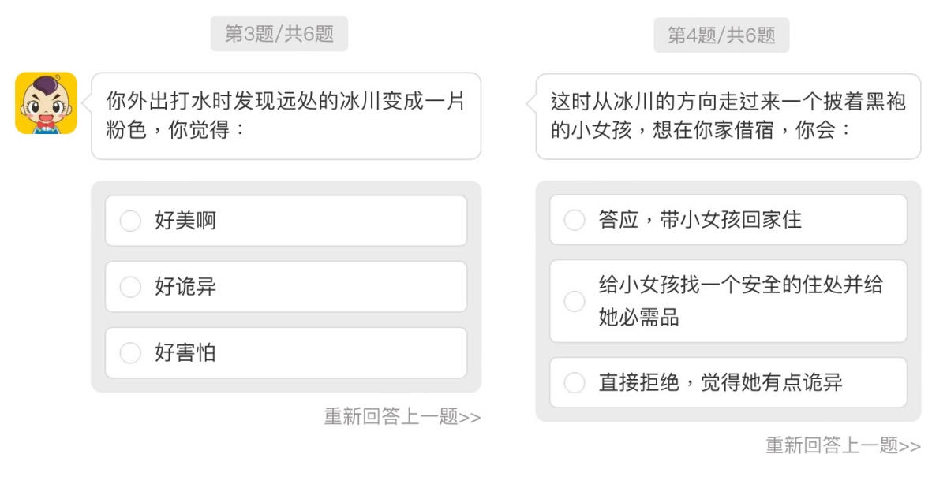Select the radio circle beside 好美啊
This screenshot has height=495, width=947.
coord(130,221)
